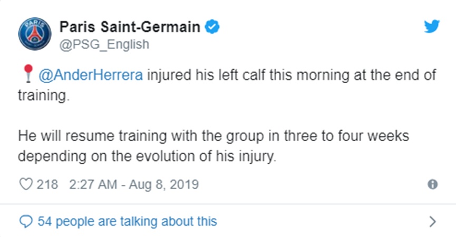Open the @AnderHerrera mention
The image size is (456, 237).
click(x=90, y=75)
